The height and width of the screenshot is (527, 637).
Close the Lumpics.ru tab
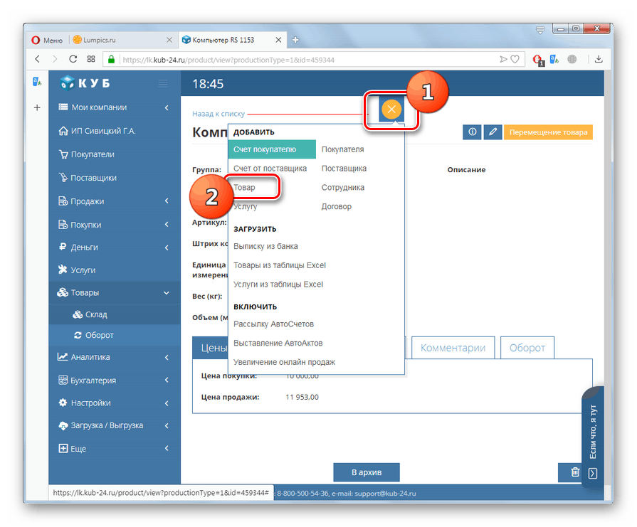[x=169, y=40]
